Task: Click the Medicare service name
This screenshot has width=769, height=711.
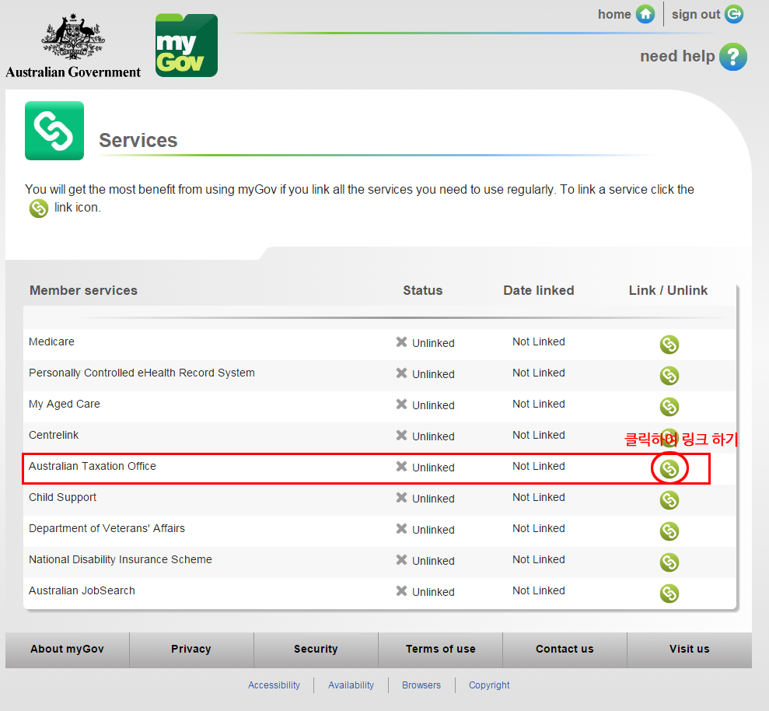Action: click(x=51, y=341)
